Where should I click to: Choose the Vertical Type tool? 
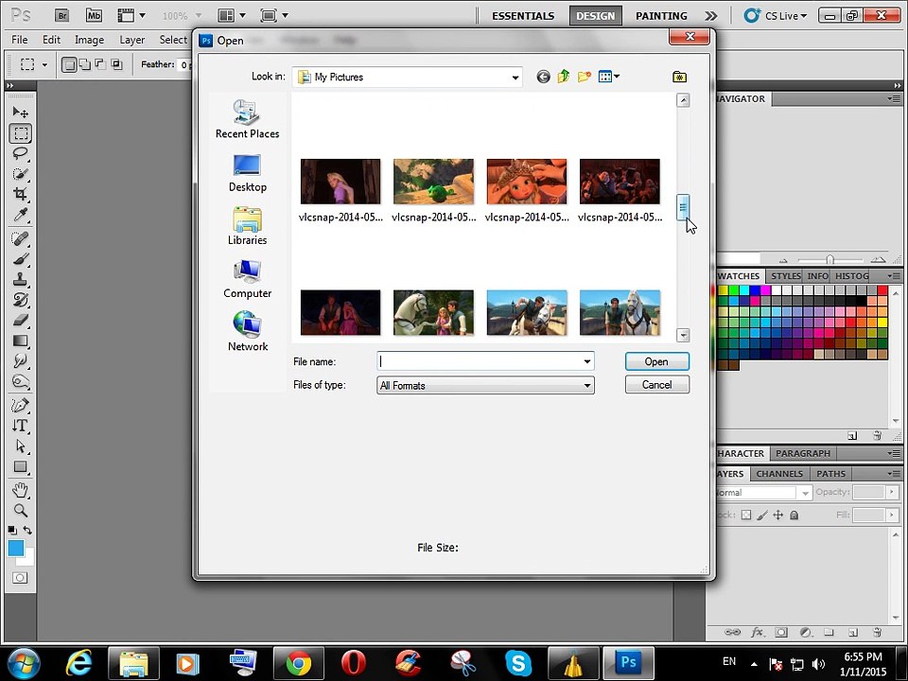(20, 426)
